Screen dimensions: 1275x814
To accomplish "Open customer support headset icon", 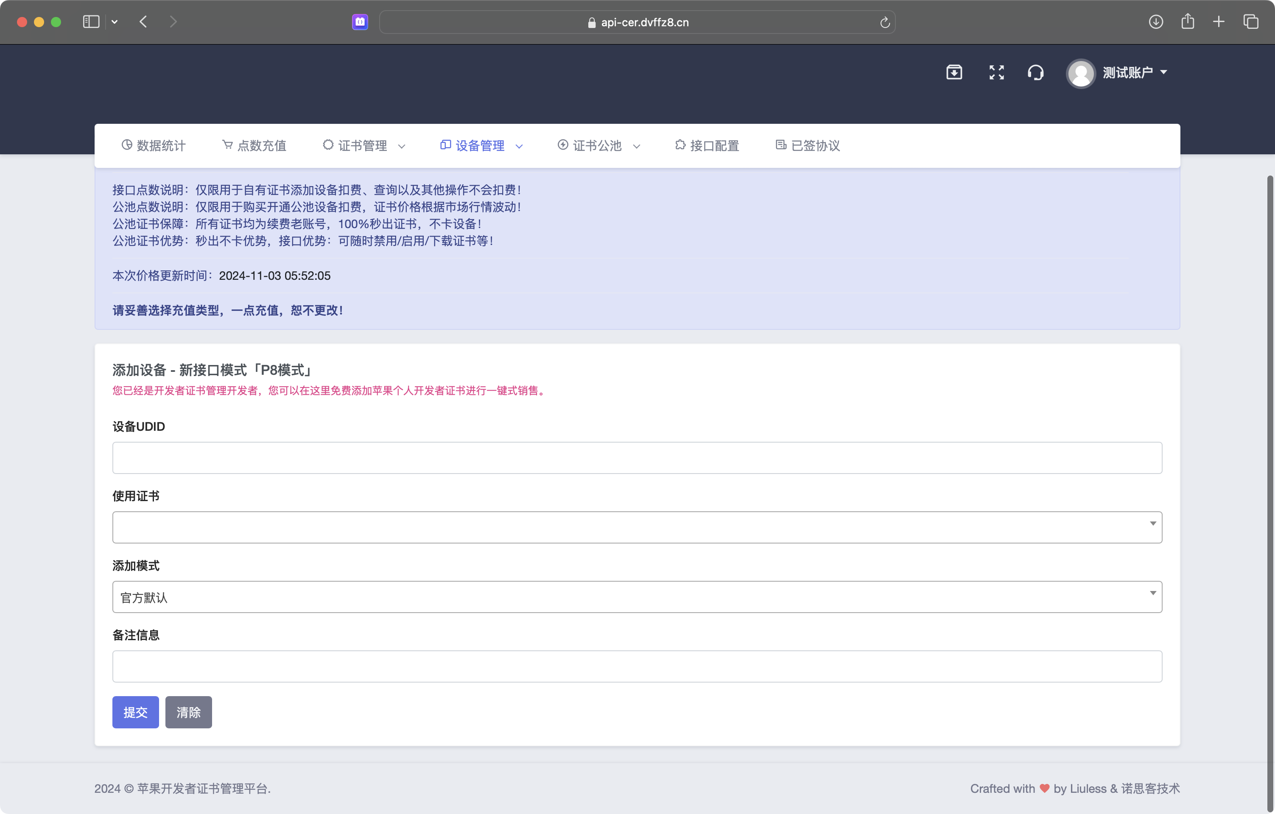I will click(1036, 72).
